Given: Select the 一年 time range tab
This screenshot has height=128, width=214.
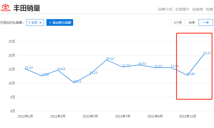Looking at the screenshot, I should (x=206, y=22).
